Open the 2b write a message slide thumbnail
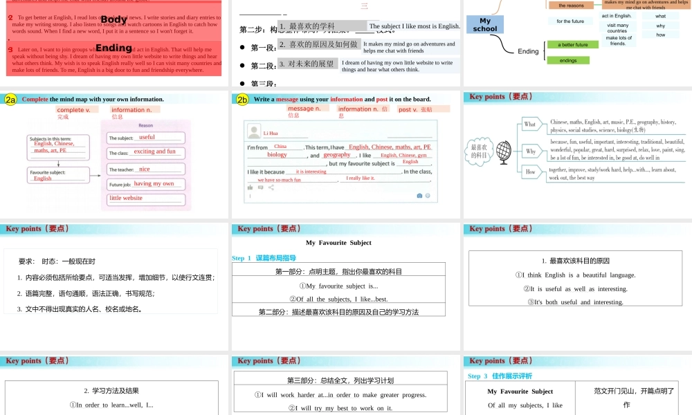The width and height of the screenshot is (692, 415). click(346, 154)
